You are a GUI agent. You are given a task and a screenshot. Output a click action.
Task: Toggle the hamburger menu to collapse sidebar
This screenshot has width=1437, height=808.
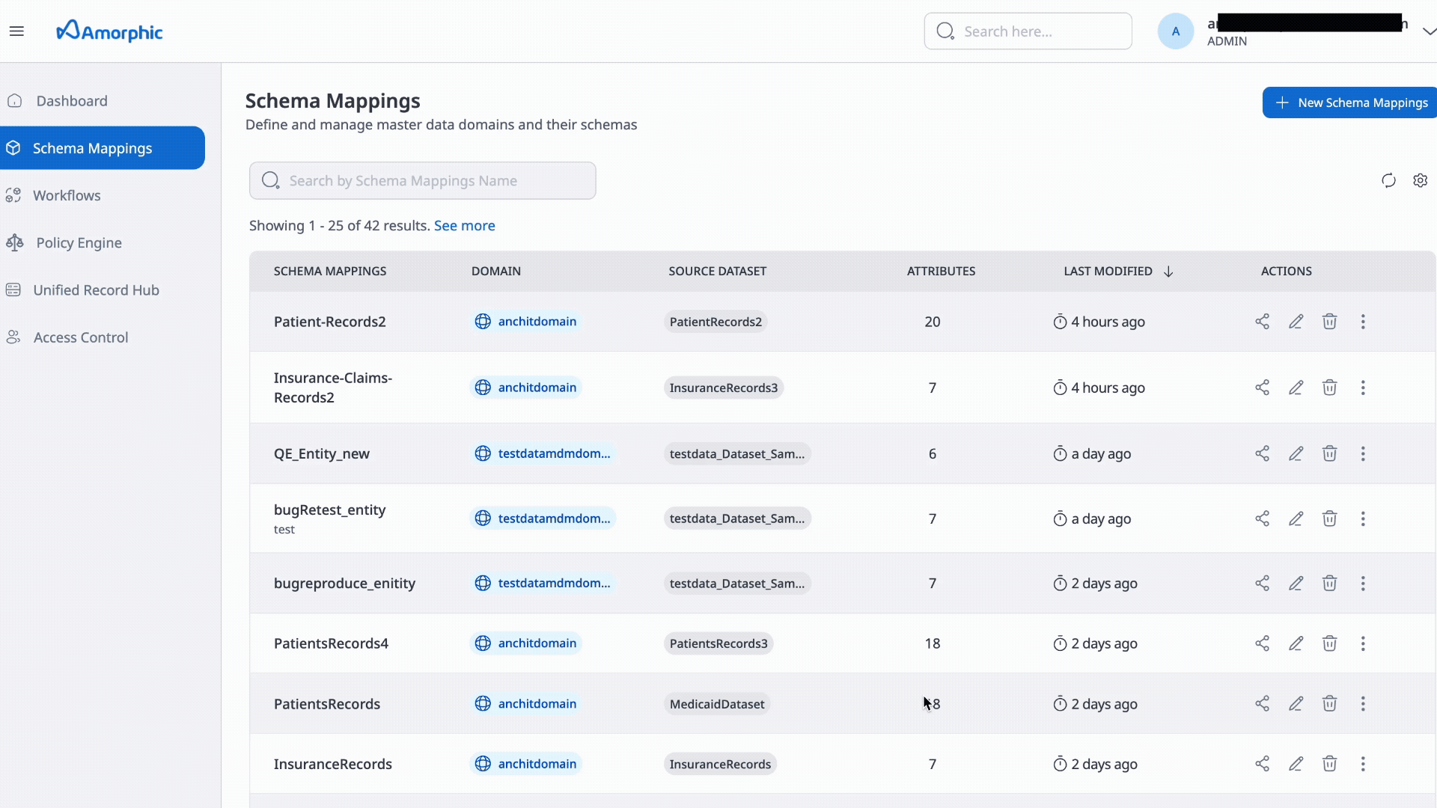[x=16, y=31]
